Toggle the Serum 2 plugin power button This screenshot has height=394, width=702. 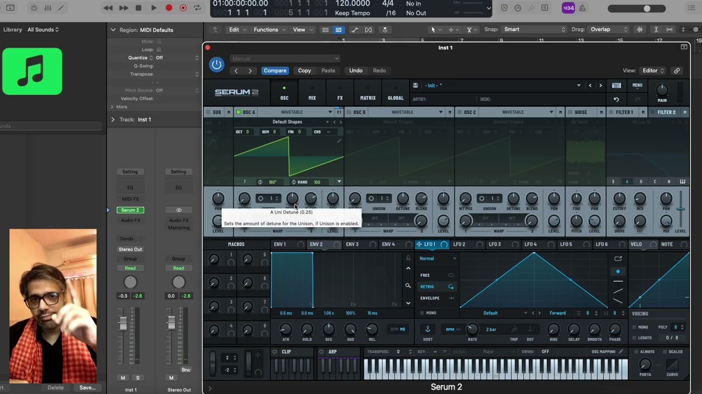(217, 65)
